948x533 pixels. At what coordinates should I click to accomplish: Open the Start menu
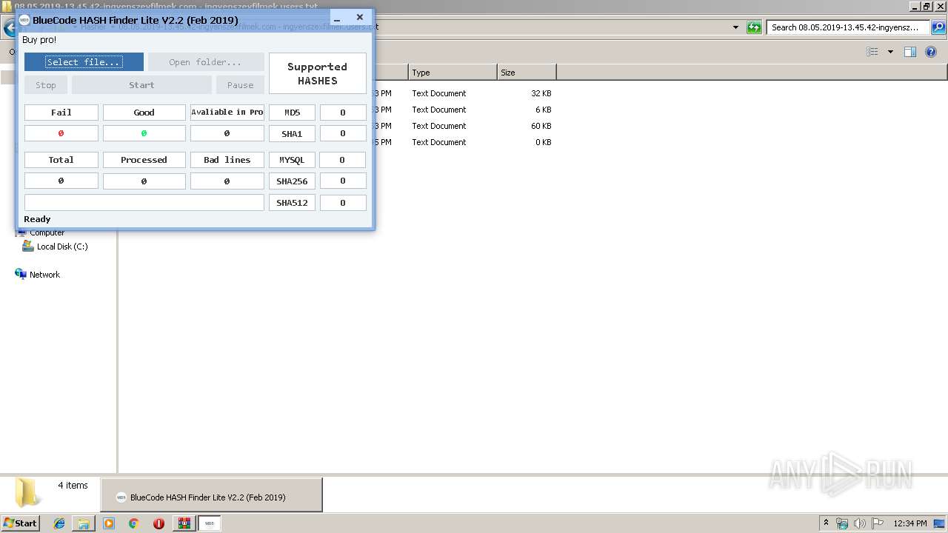click(20, 523)
